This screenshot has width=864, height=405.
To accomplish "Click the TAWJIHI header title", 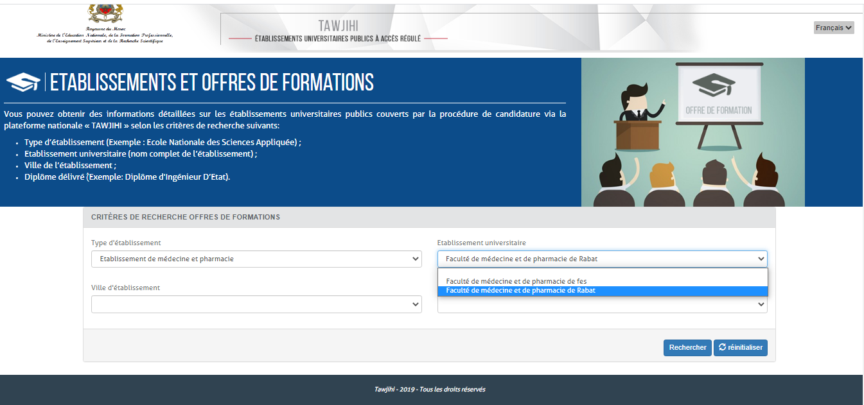I will point(338,26).
